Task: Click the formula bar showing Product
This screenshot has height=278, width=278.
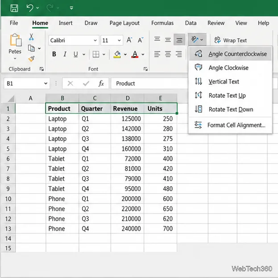Action: 149,83
